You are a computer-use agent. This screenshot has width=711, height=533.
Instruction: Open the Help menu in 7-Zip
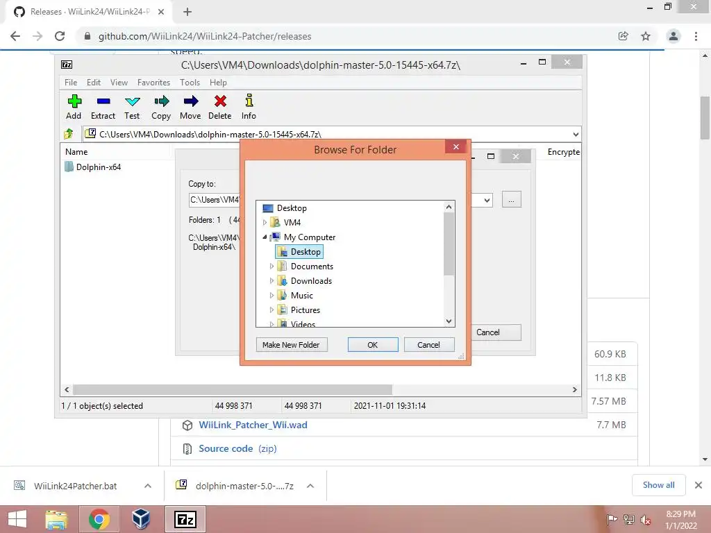pyautogui.click(x=218, y=83)
